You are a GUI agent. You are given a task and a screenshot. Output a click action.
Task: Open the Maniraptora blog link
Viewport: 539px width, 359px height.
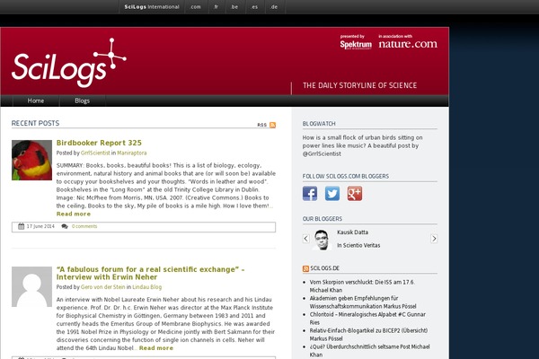coord(132,153)
